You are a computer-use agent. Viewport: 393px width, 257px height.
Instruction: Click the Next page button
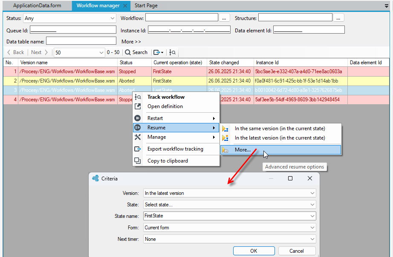pyautogui.click(x=39, y=52)
